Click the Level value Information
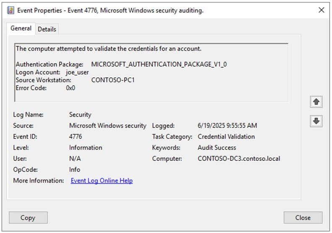The width and height of the screenshot is (332, 233). (x=86, y=148)
